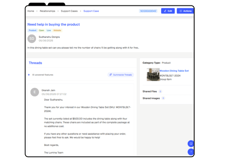Click the E avatar of Ekansh Jain
This screenshot has height=160, width=225.
[35, 92]
